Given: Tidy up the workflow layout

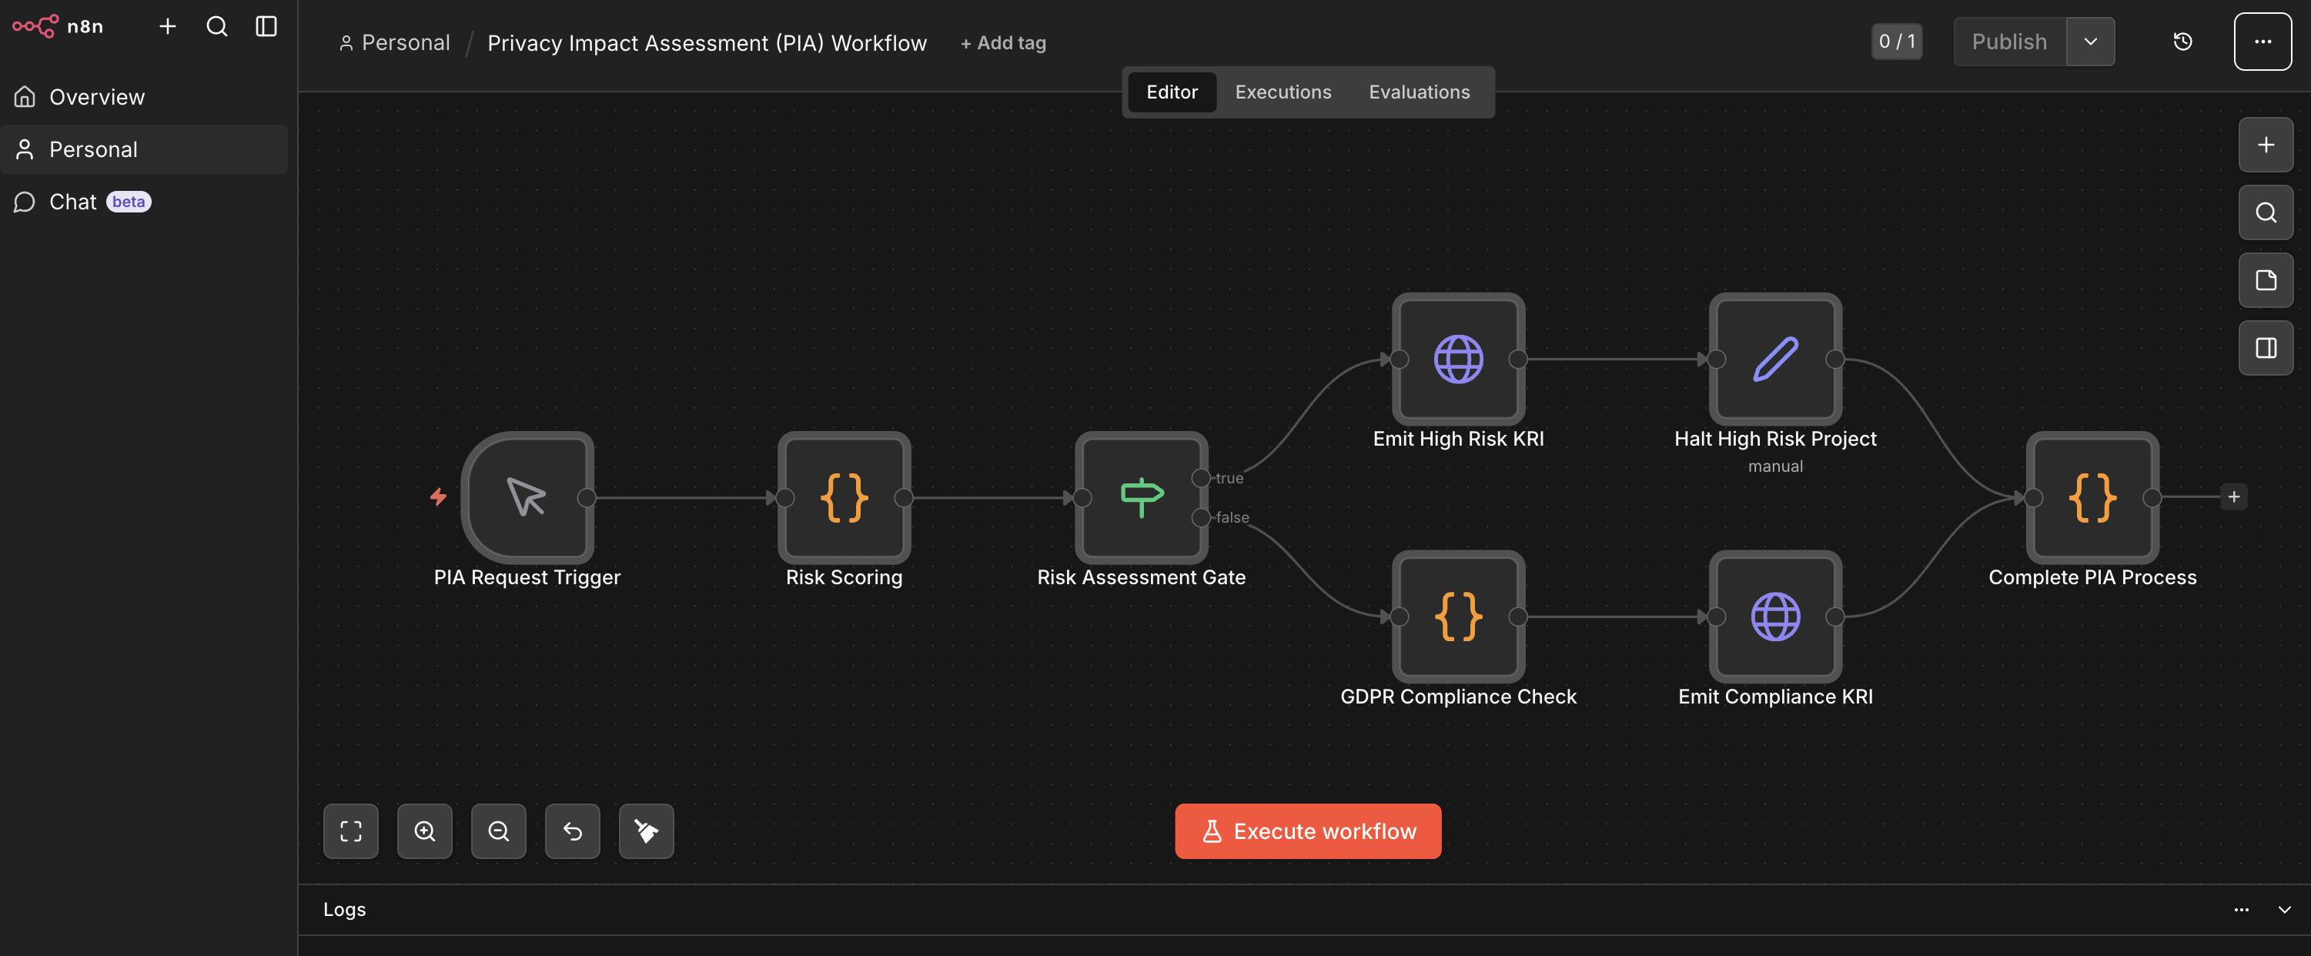Looking at the screenshot, I should [645, 831].
